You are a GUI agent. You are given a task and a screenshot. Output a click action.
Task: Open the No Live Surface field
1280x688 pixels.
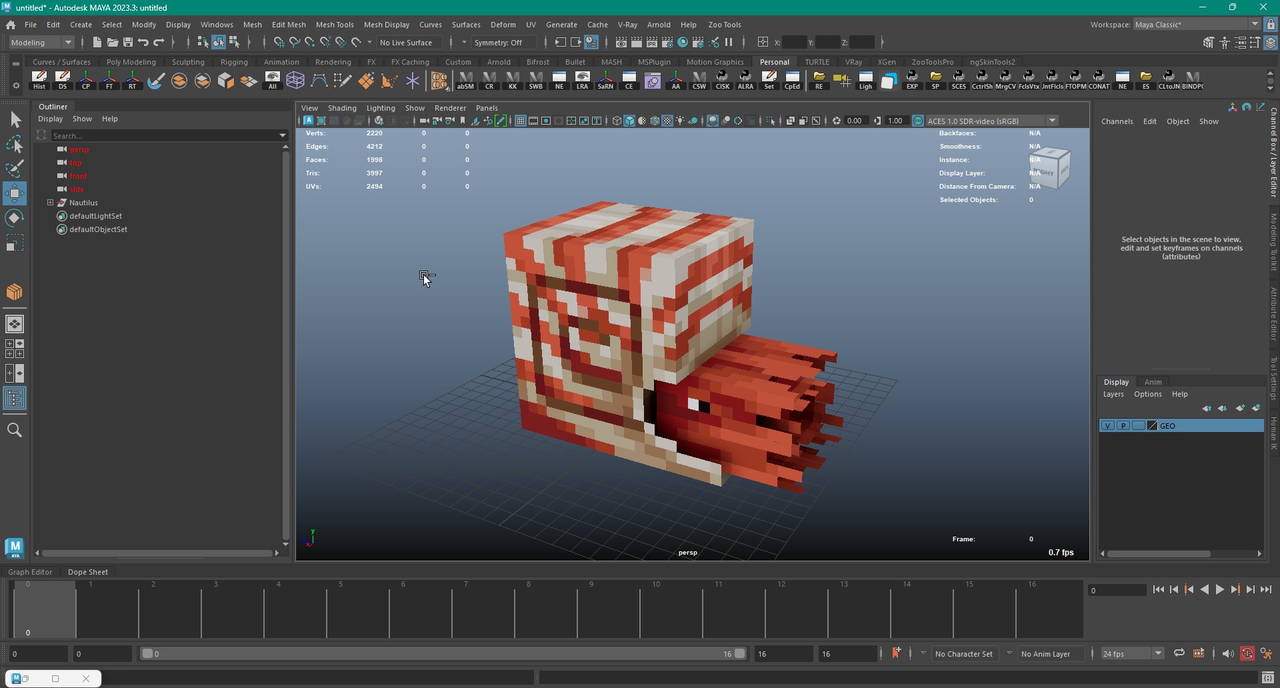pyautogui.click(x=409, y=42)
